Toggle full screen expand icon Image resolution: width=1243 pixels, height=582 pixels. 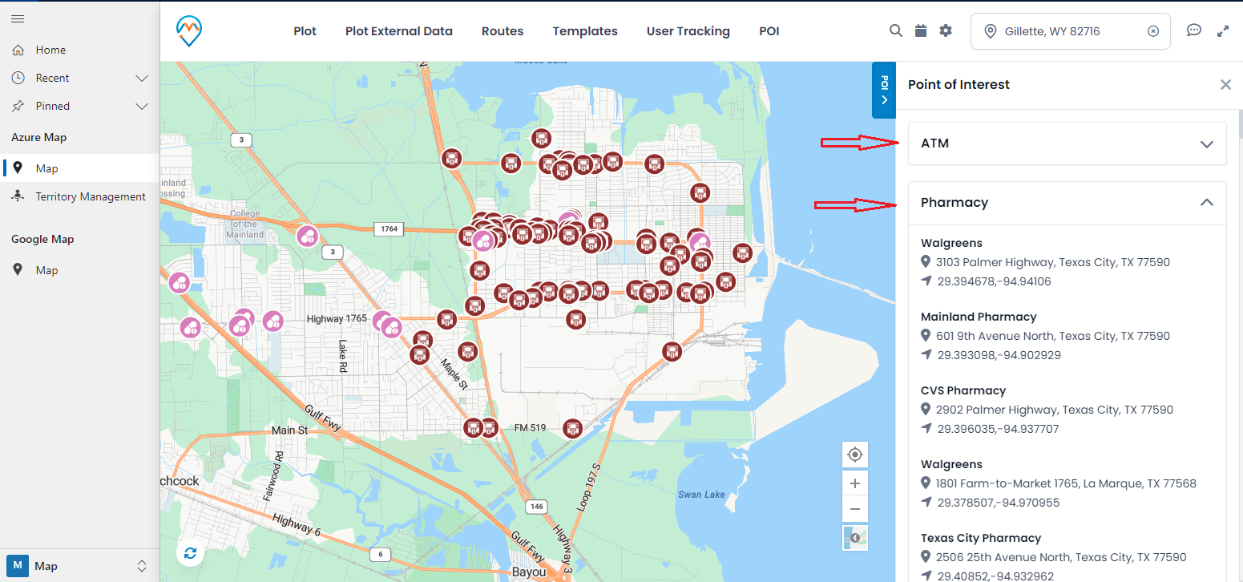click(x=1223, y=31)
